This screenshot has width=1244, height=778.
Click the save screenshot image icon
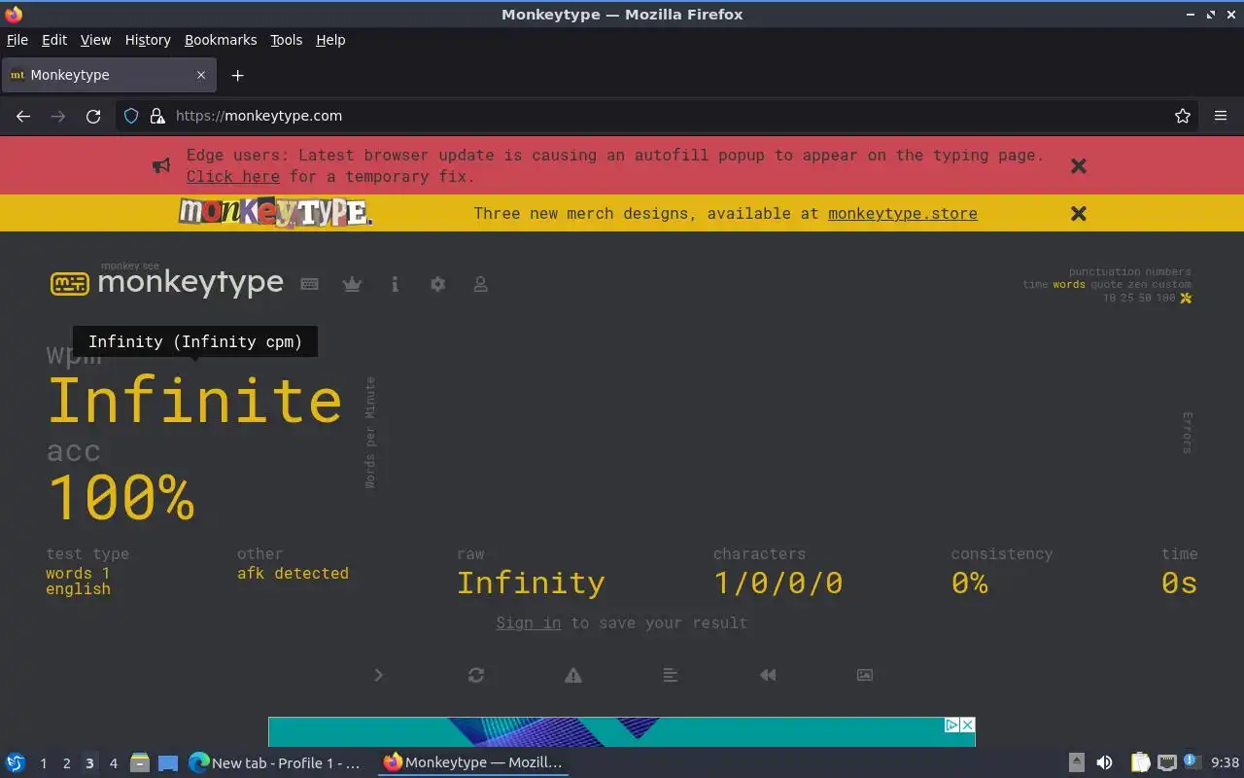(865, 675)
